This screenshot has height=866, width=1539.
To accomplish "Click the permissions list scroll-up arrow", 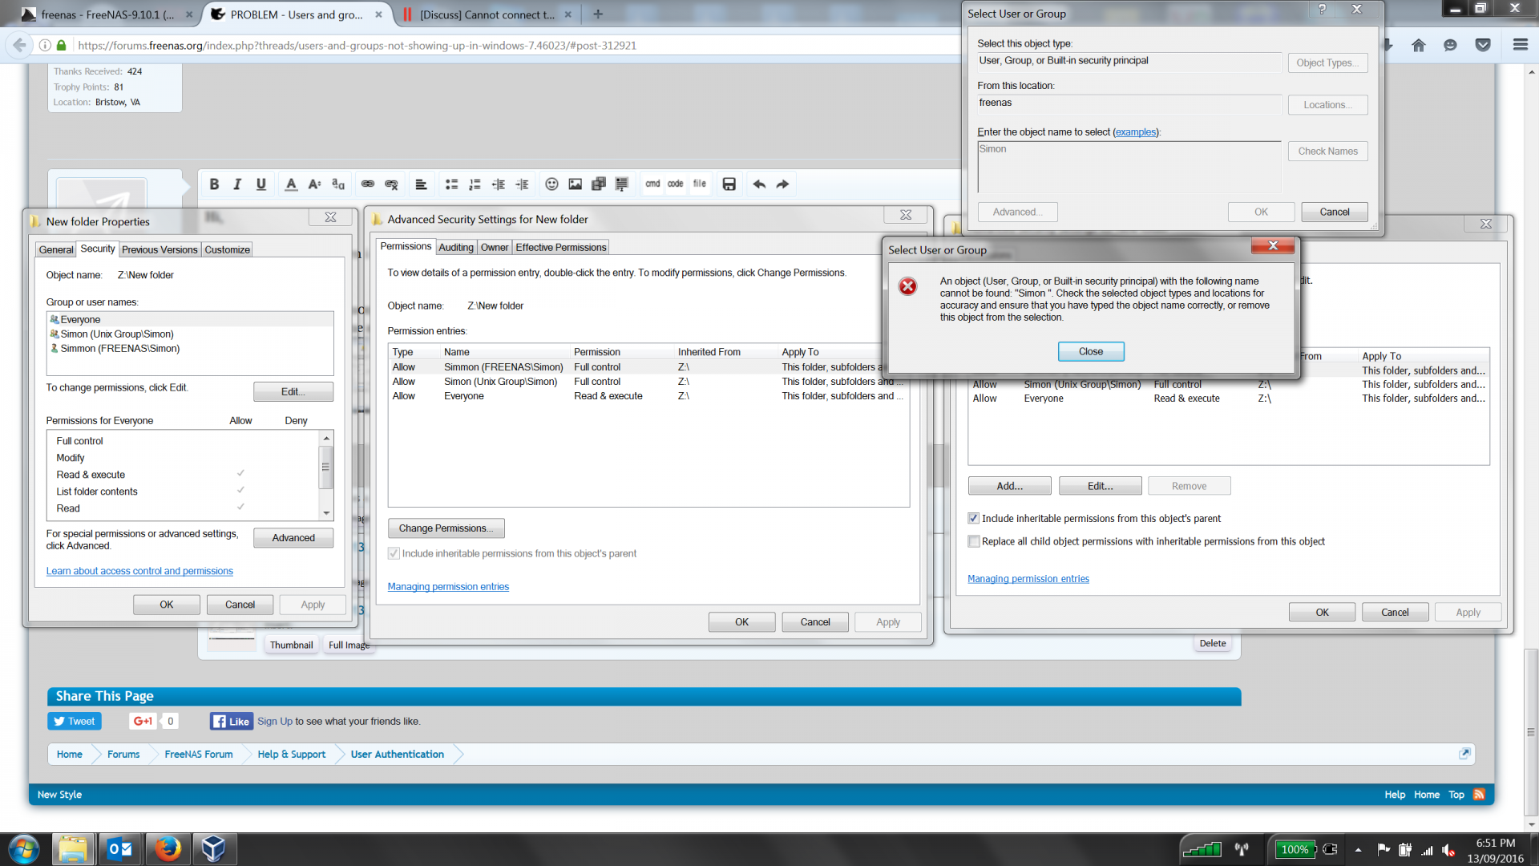I will (x=326, y=438).
